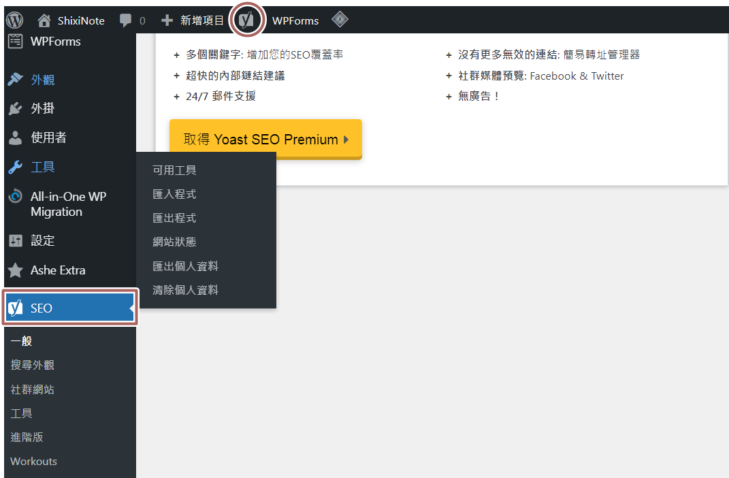Viewport: 729px width, 478px height.
Task: Open the 工具 sidebar menu
Action: (x=43, y=167)
